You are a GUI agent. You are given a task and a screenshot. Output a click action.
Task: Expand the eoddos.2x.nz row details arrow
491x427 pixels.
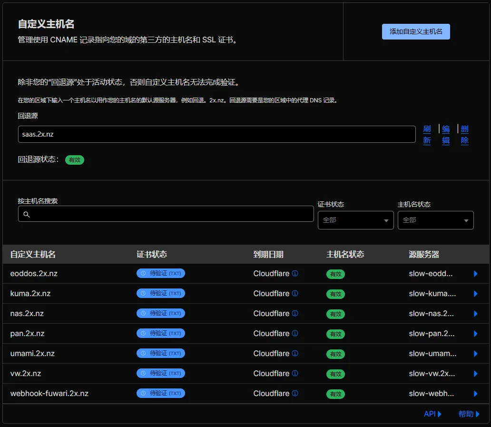click(475, 274)
